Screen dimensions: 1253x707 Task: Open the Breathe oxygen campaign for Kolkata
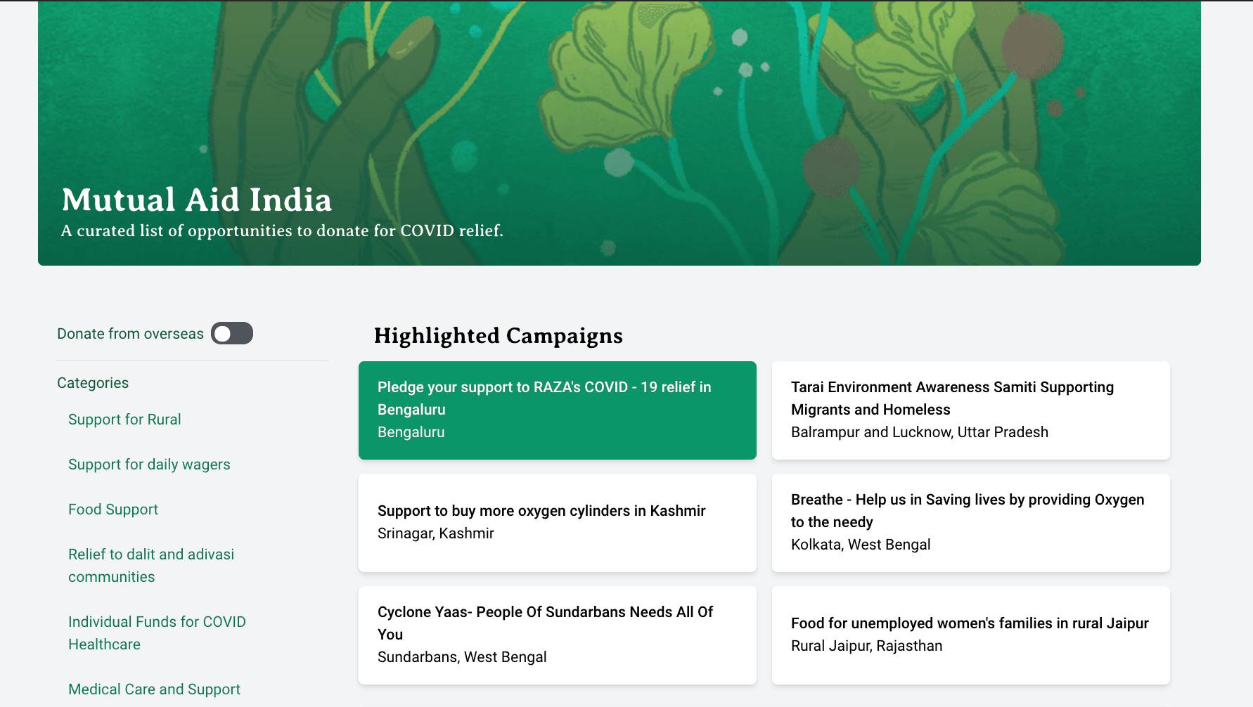tap(970, 522)
